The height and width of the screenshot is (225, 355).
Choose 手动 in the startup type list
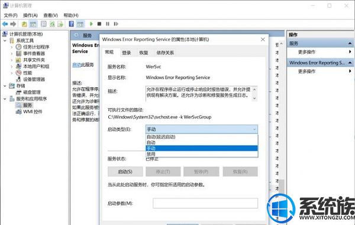[x=202, y=148]
